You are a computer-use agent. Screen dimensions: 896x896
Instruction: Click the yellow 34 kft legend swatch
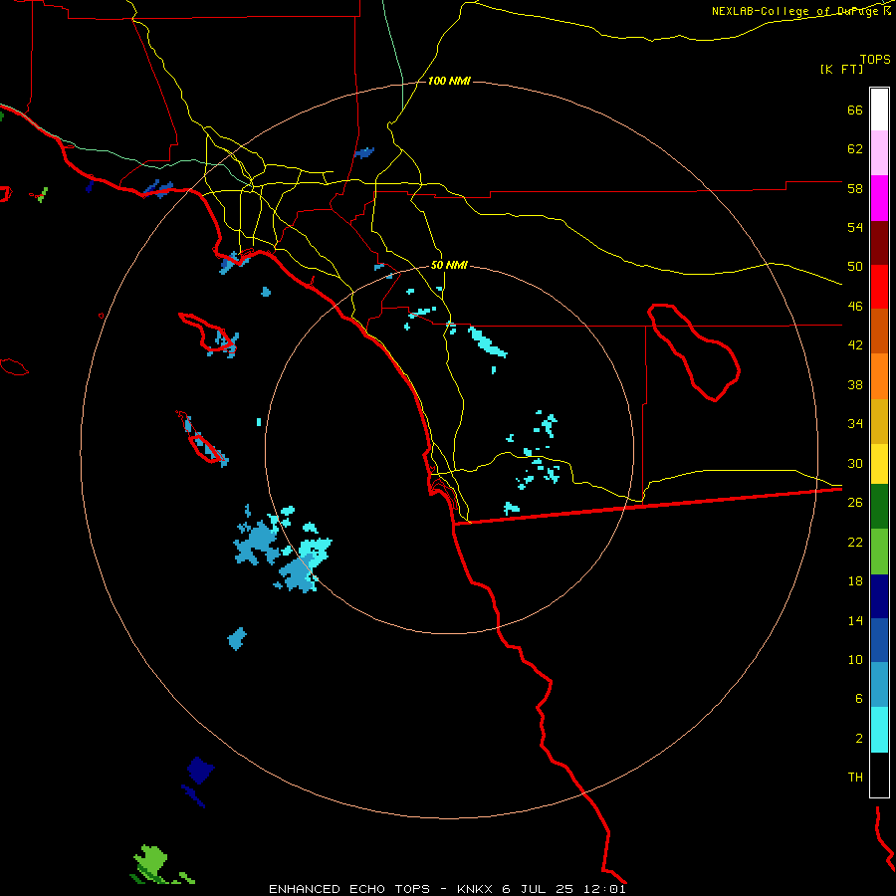pyautogui.click(x=879, y=463)
